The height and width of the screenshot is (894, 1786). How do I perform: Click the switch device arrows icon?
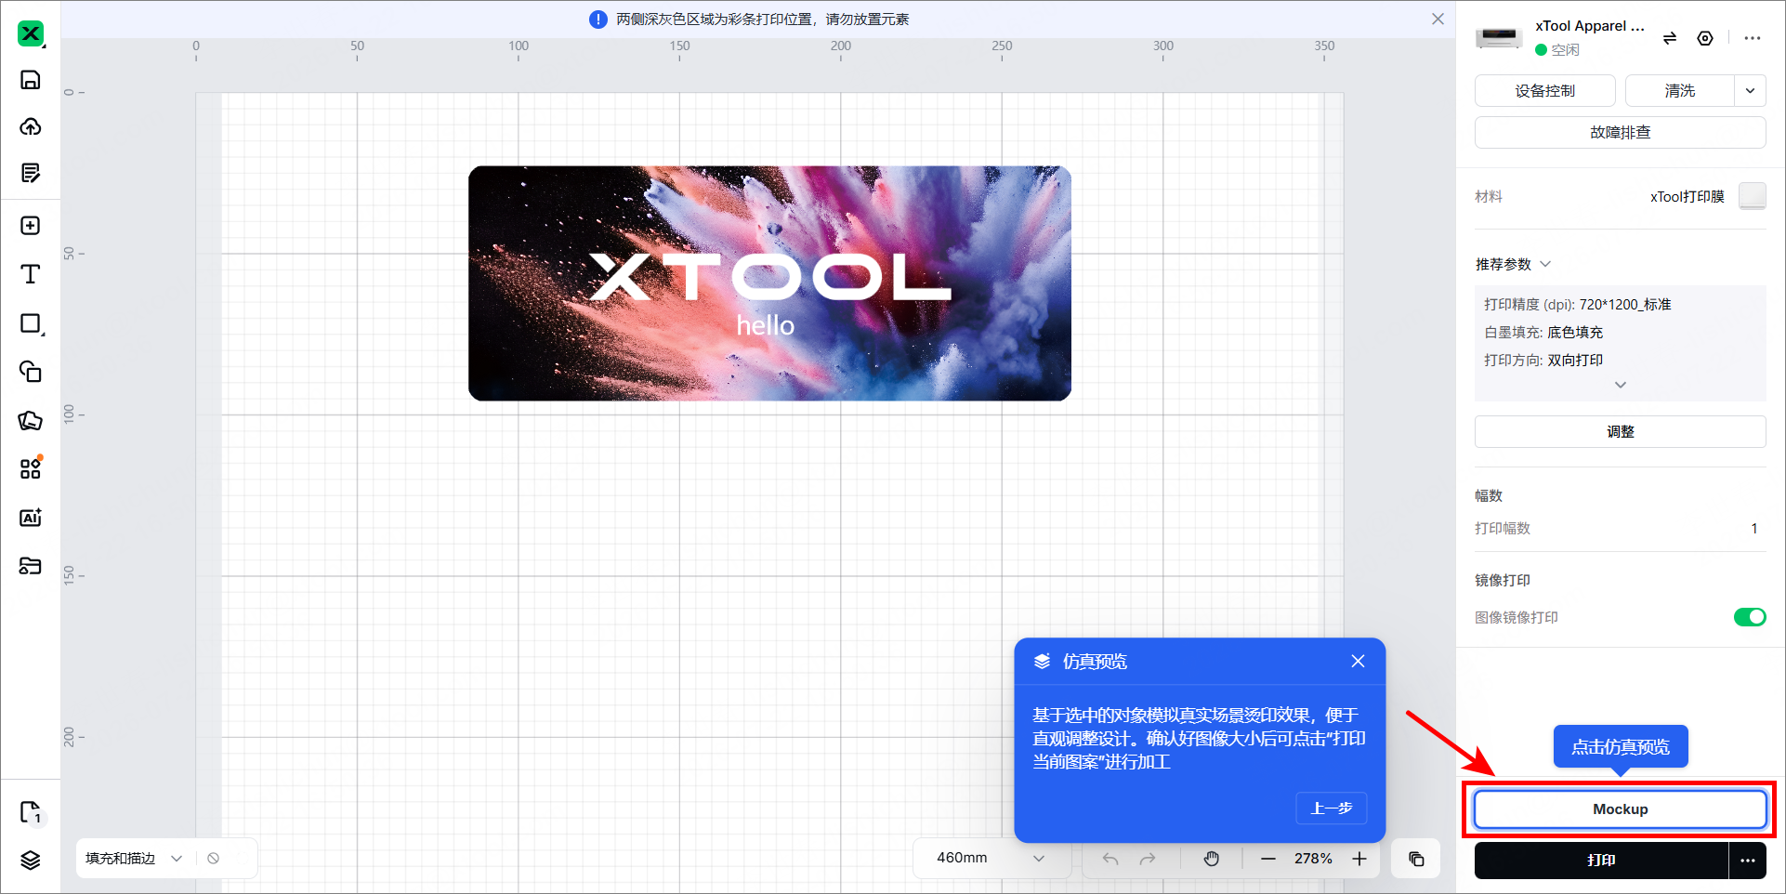[x=1670, y=38]
